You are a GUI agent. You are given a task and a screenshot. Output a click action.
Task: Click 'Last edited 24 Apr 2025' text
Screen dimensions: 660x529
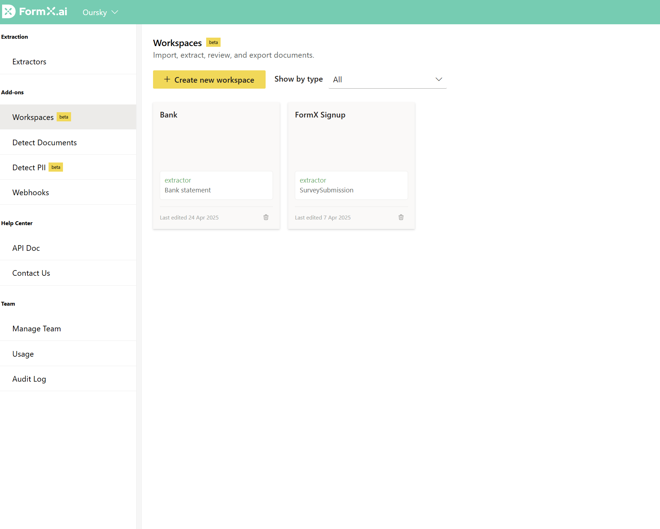pyautogui.click(x=189, y=217)
